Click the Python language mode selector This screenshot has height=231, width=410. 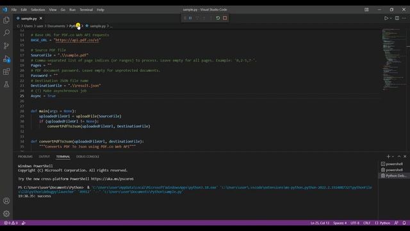tap(383, 223)
